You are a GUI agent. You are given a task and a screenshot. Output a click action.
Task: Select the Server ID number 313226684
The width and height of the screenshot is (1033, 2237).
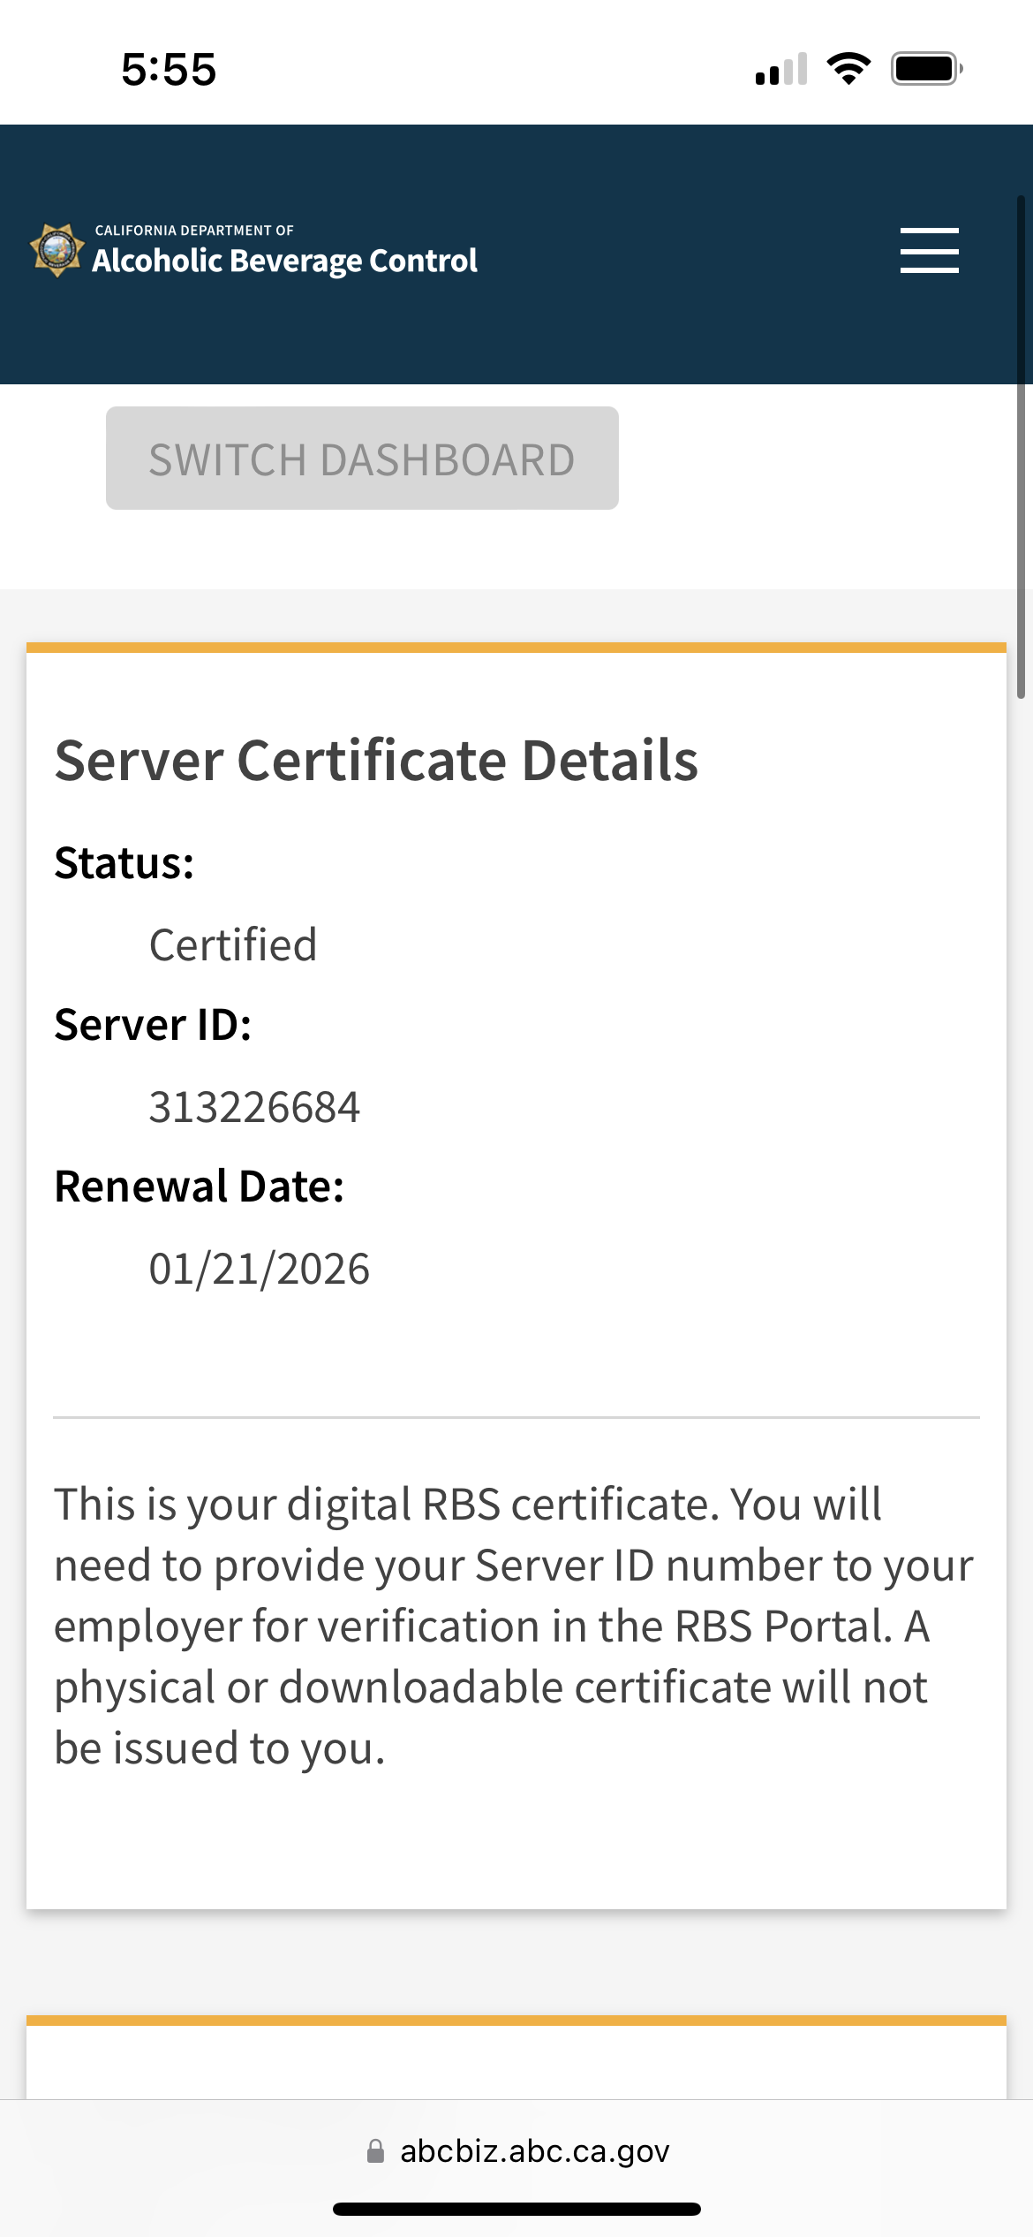click(254, 1107)
